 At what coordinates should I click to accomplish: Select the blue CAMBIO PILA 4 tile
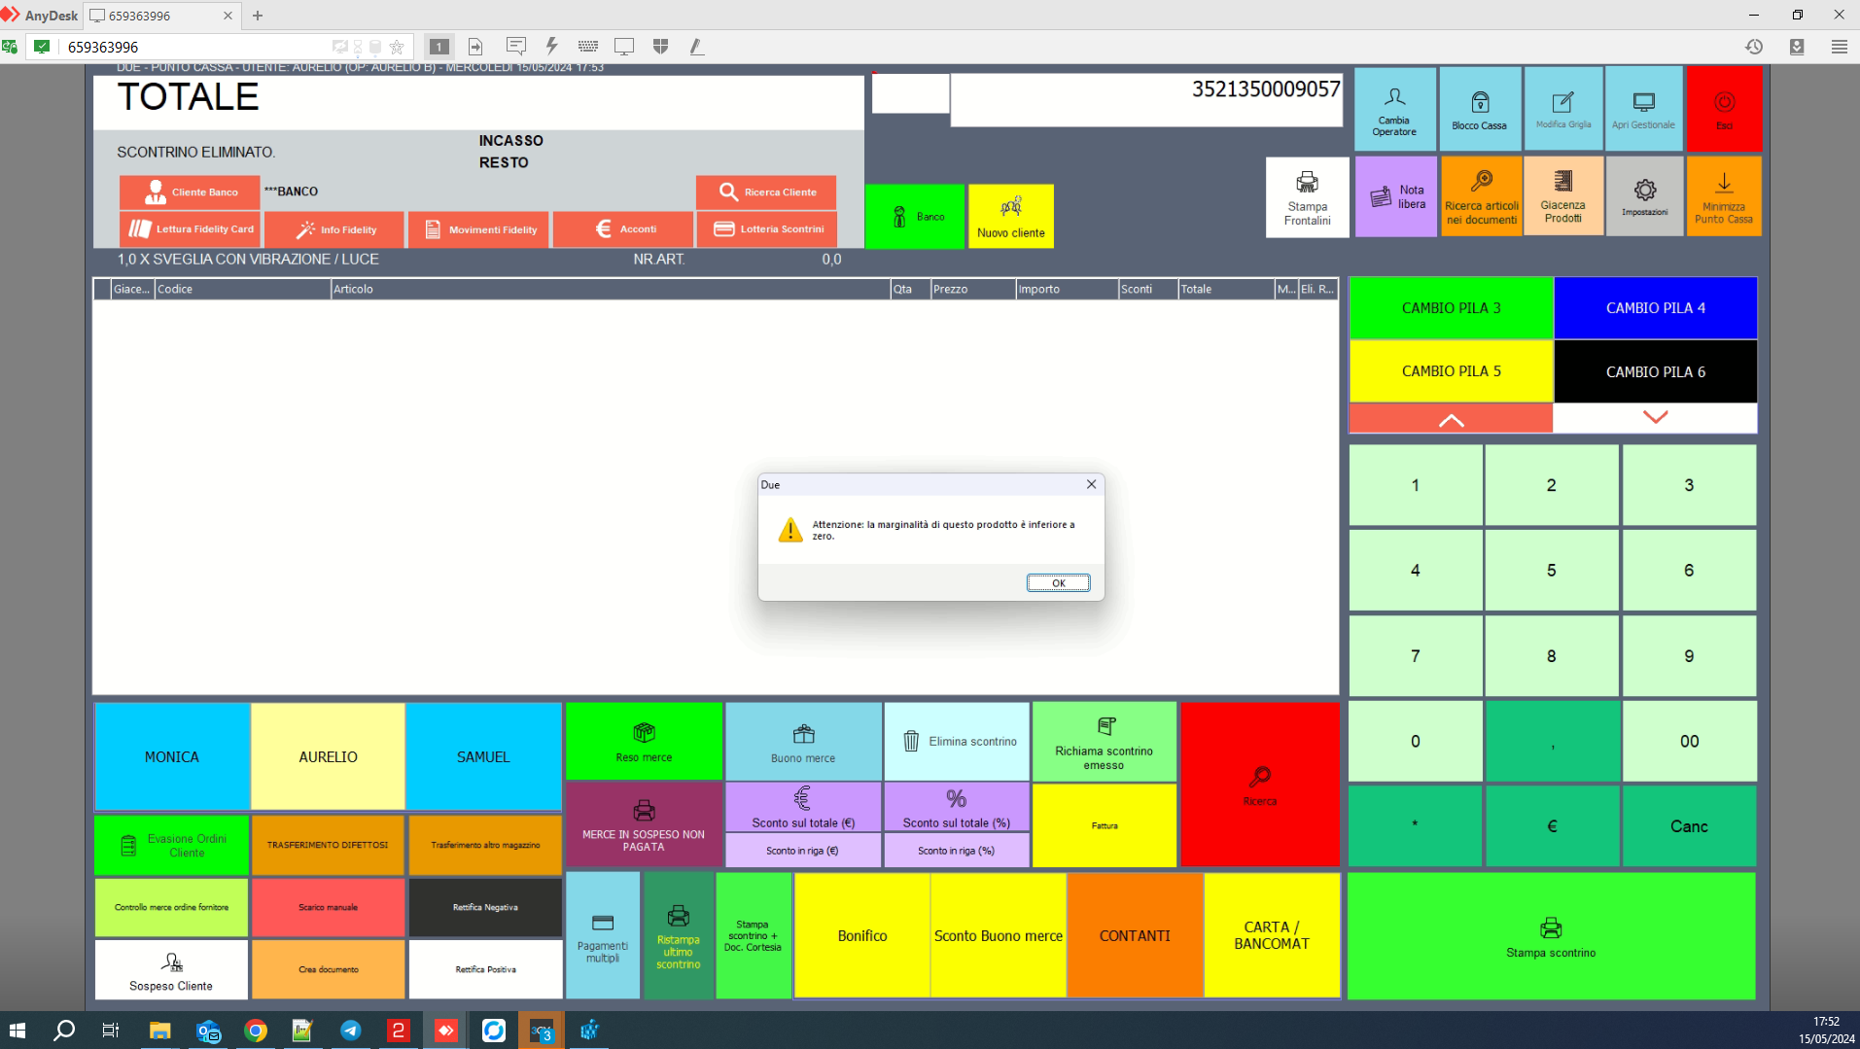(1655, 308)
